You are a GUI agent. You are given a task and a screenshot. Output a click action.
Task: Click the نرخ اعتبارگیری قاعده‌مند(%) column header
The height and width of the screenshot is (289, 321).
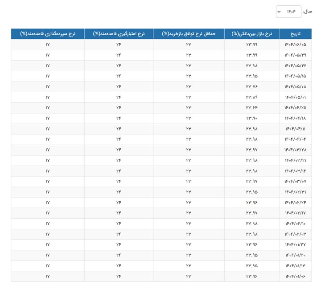pyautogui.click(x=119, y=34)
